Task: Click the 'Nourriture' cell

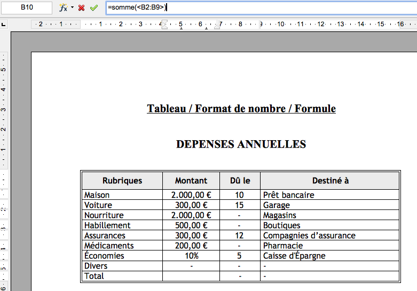Action: coord(122,215)
